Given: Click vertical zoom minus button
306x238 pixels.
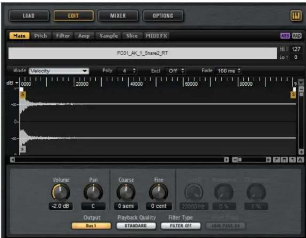Looking at the screenshot, I should click(301, 89).
